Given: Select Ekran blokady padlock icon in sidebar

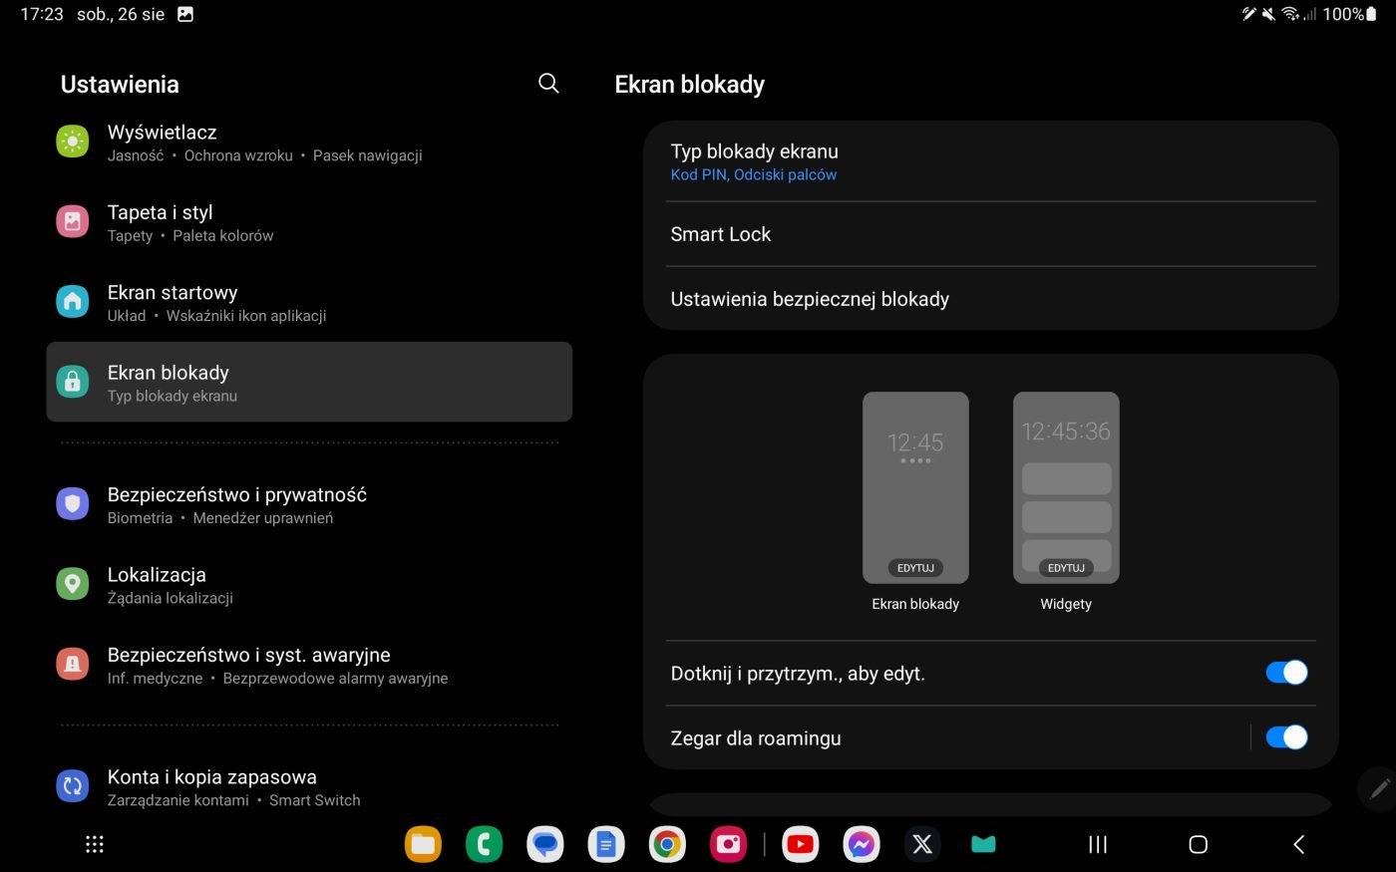Looking at the screenshot, I should click(72, 382).
